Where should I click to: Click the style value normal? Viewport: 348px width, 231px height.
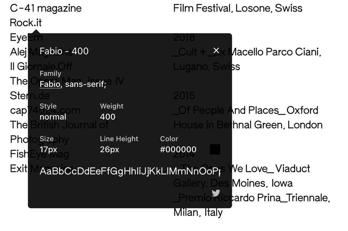coord(53,117)
